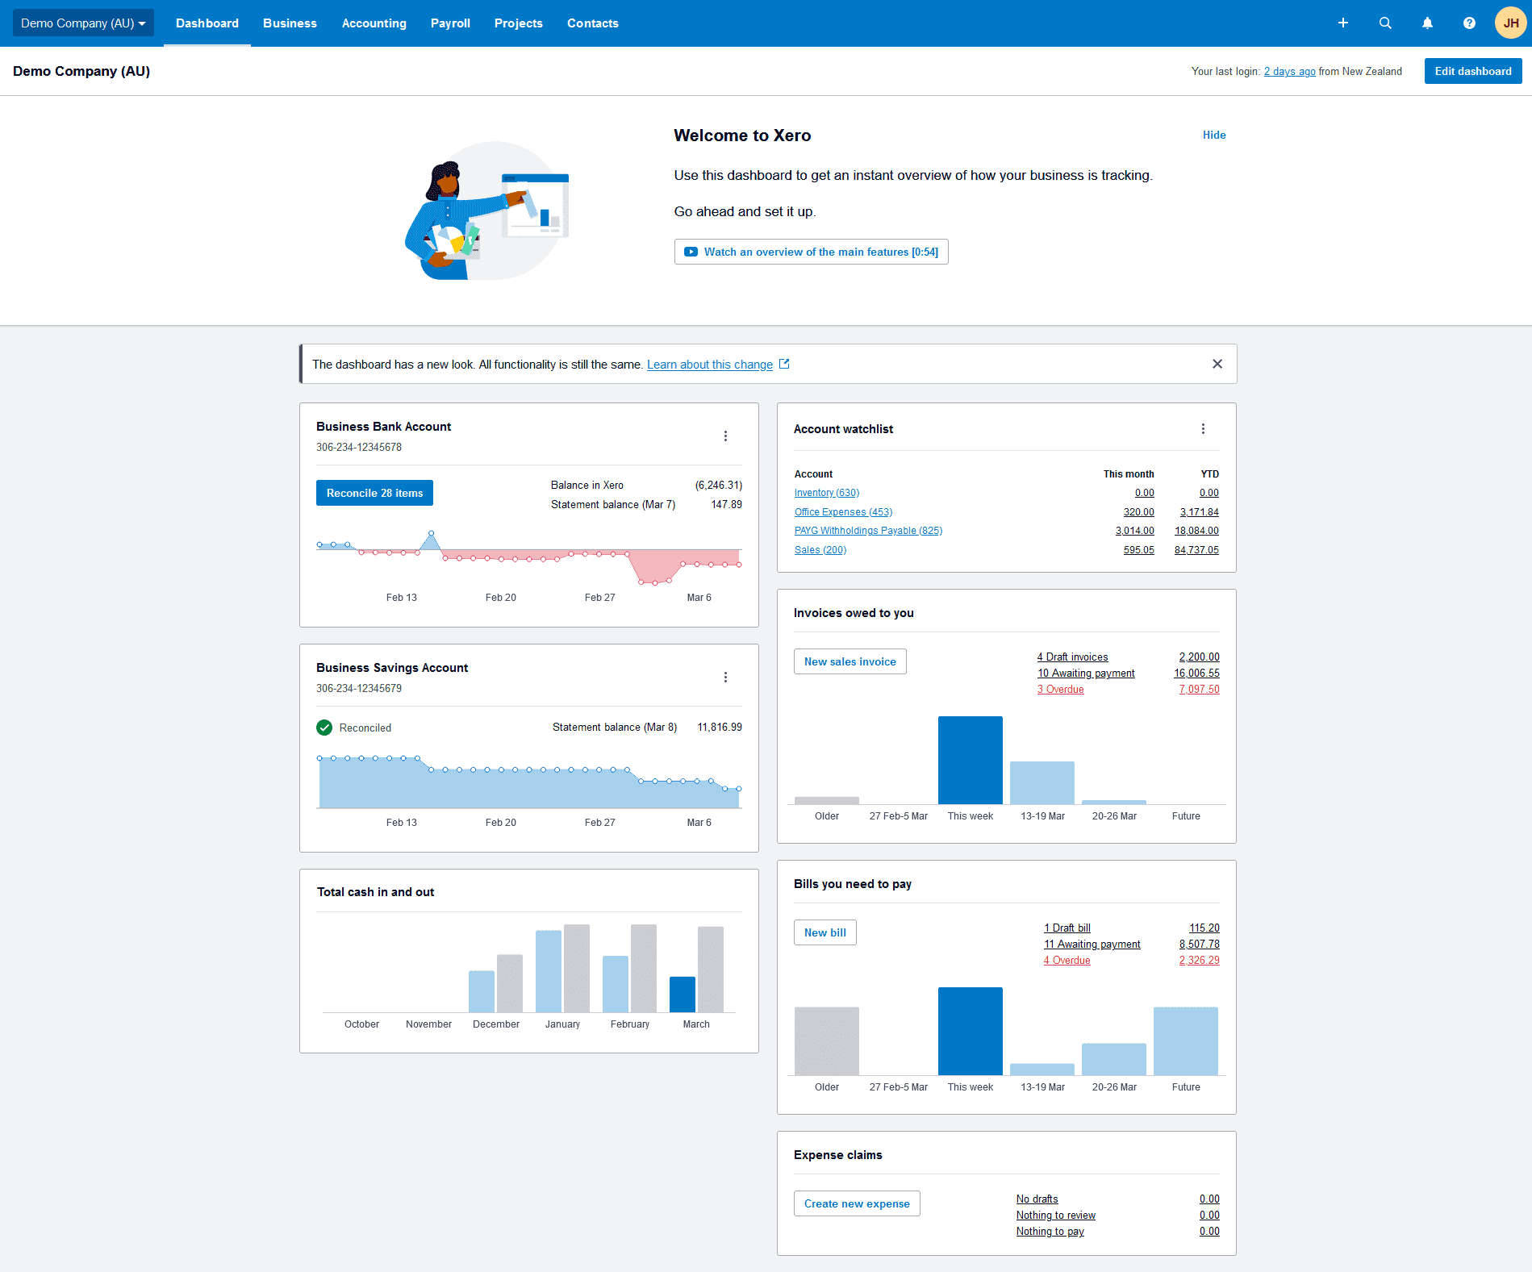Open the Accounting menu
1532x1272 pixels.
pyautogui.click(x=374, y=23)
